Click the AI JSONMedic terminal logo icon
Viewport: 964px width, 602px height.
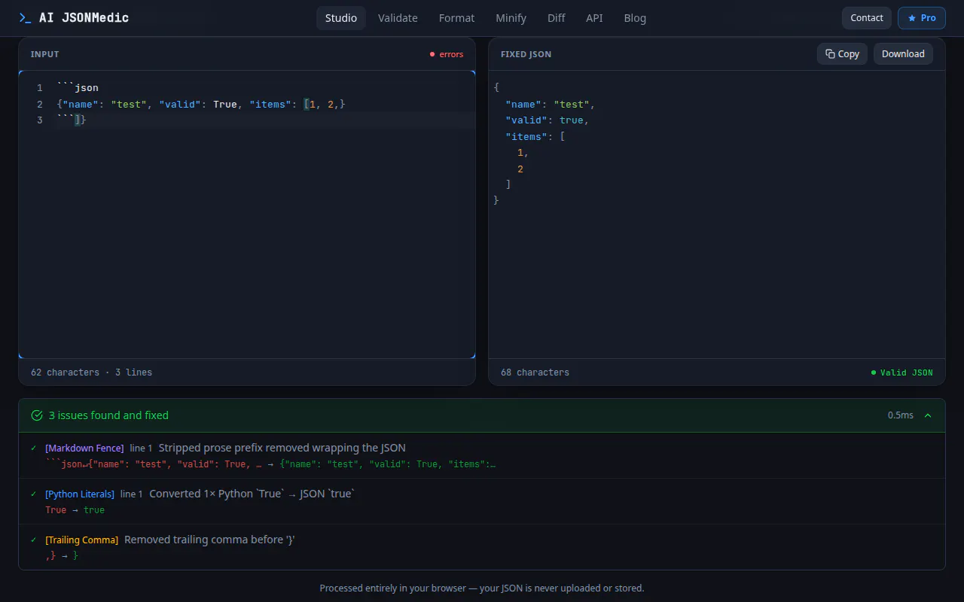click(25, 18)
